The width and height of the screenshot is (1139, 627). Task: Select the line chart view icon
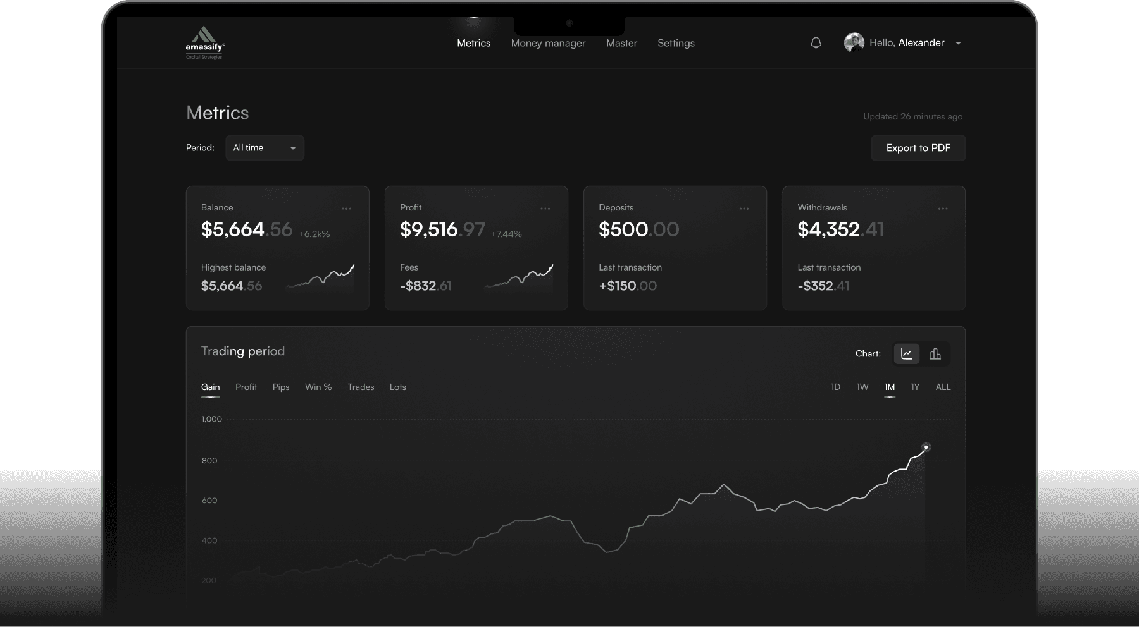pos(906,353)
